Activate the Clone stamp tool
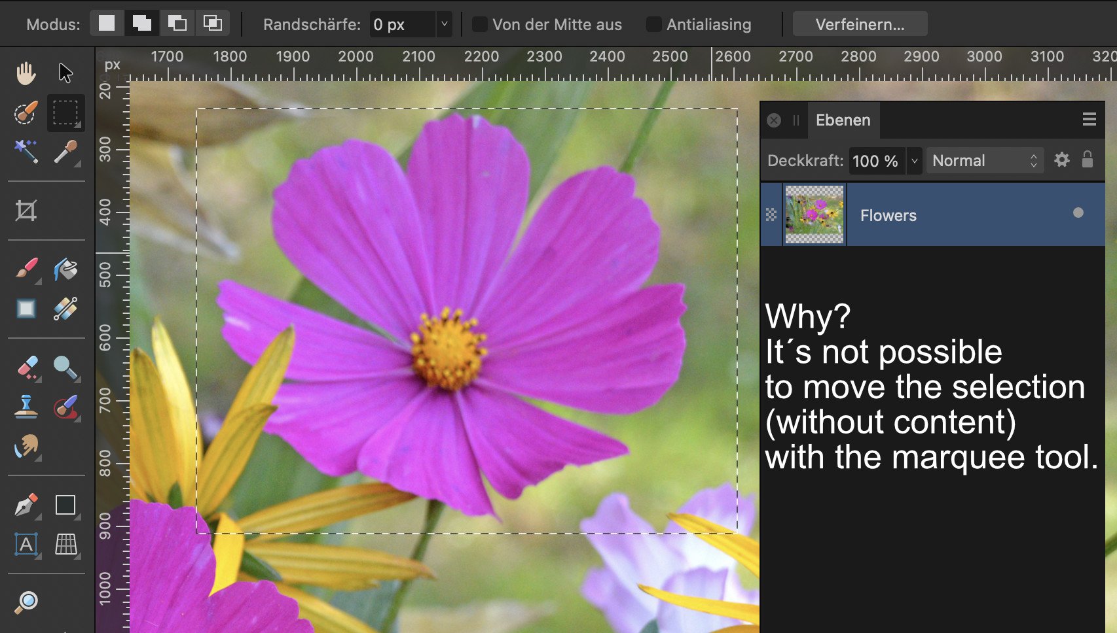This screenshot has width=1117, height=633. [26, 407]
